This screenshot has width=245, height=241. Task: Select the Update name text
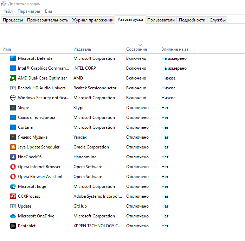click(x=25, y=206)
